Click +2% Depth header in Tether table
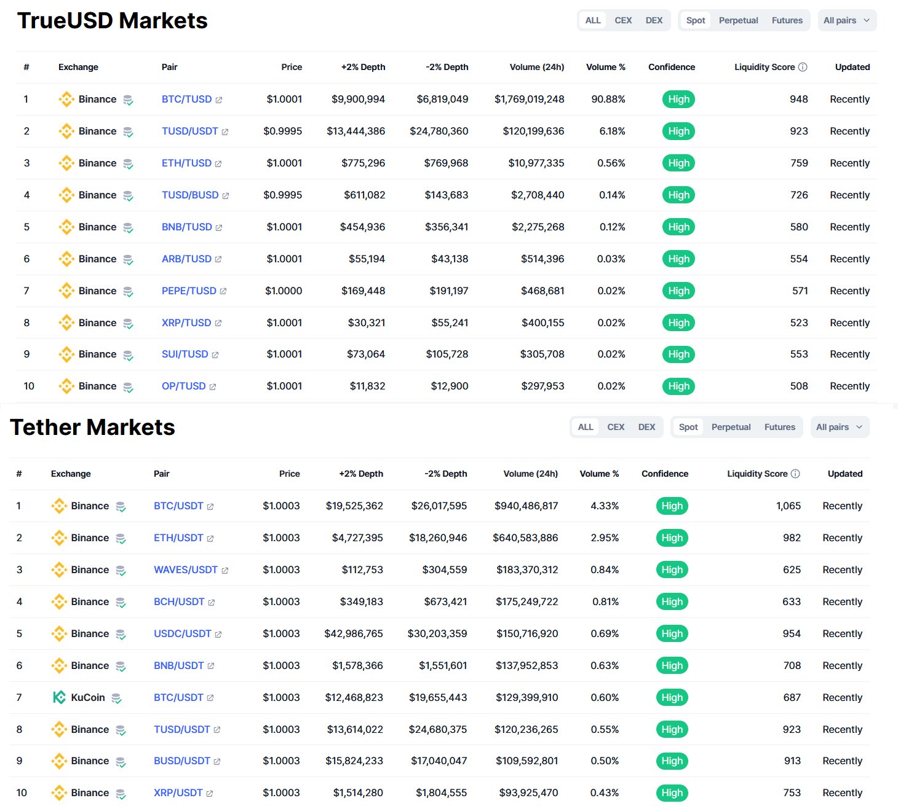 [x=361, y=474]
